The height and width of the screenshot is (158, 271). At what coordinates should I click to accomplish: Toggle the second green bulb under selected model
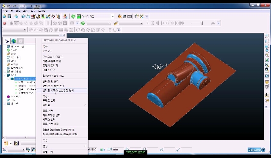[x=17, y=86]
